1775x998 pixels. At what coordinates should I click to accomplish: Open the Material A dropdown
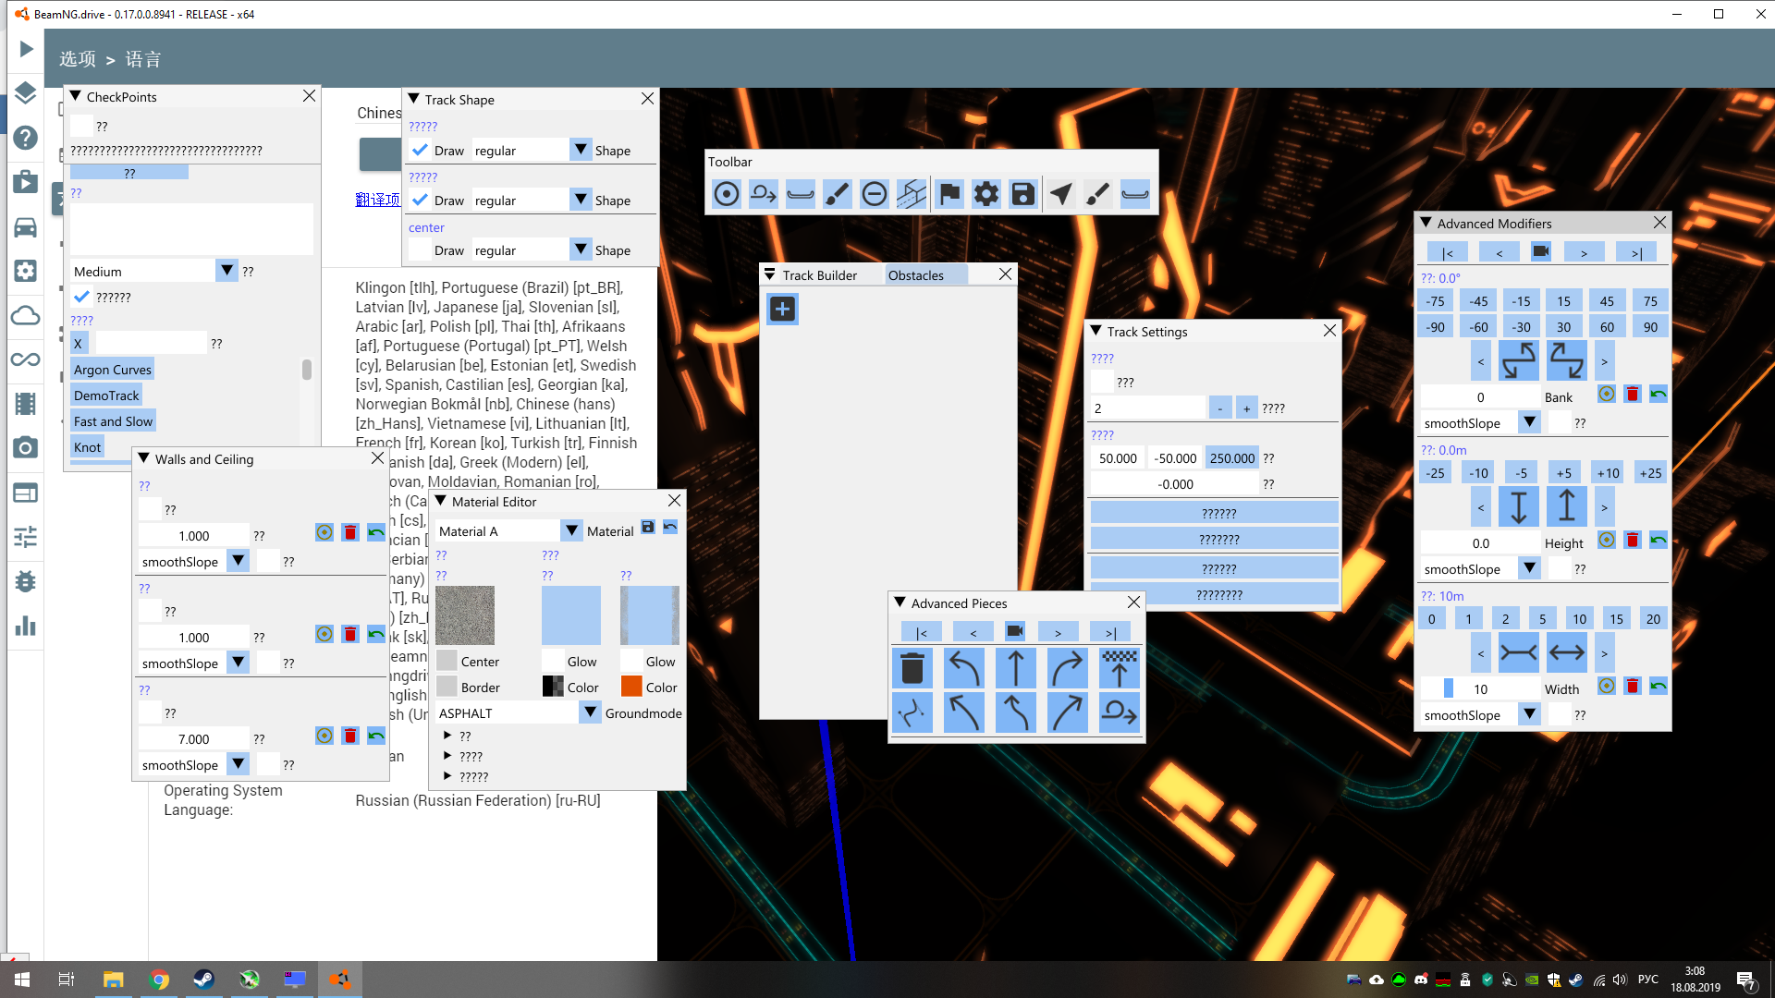coord(571,530)
